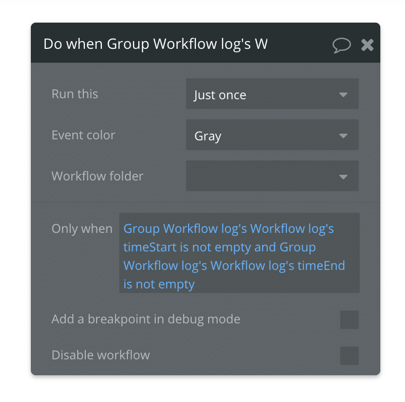
Task: Select the 'Just once' value text
Action: 220,95
